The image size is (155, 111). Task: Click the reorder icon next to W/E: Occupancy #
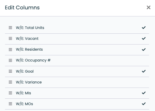[10, 60]
